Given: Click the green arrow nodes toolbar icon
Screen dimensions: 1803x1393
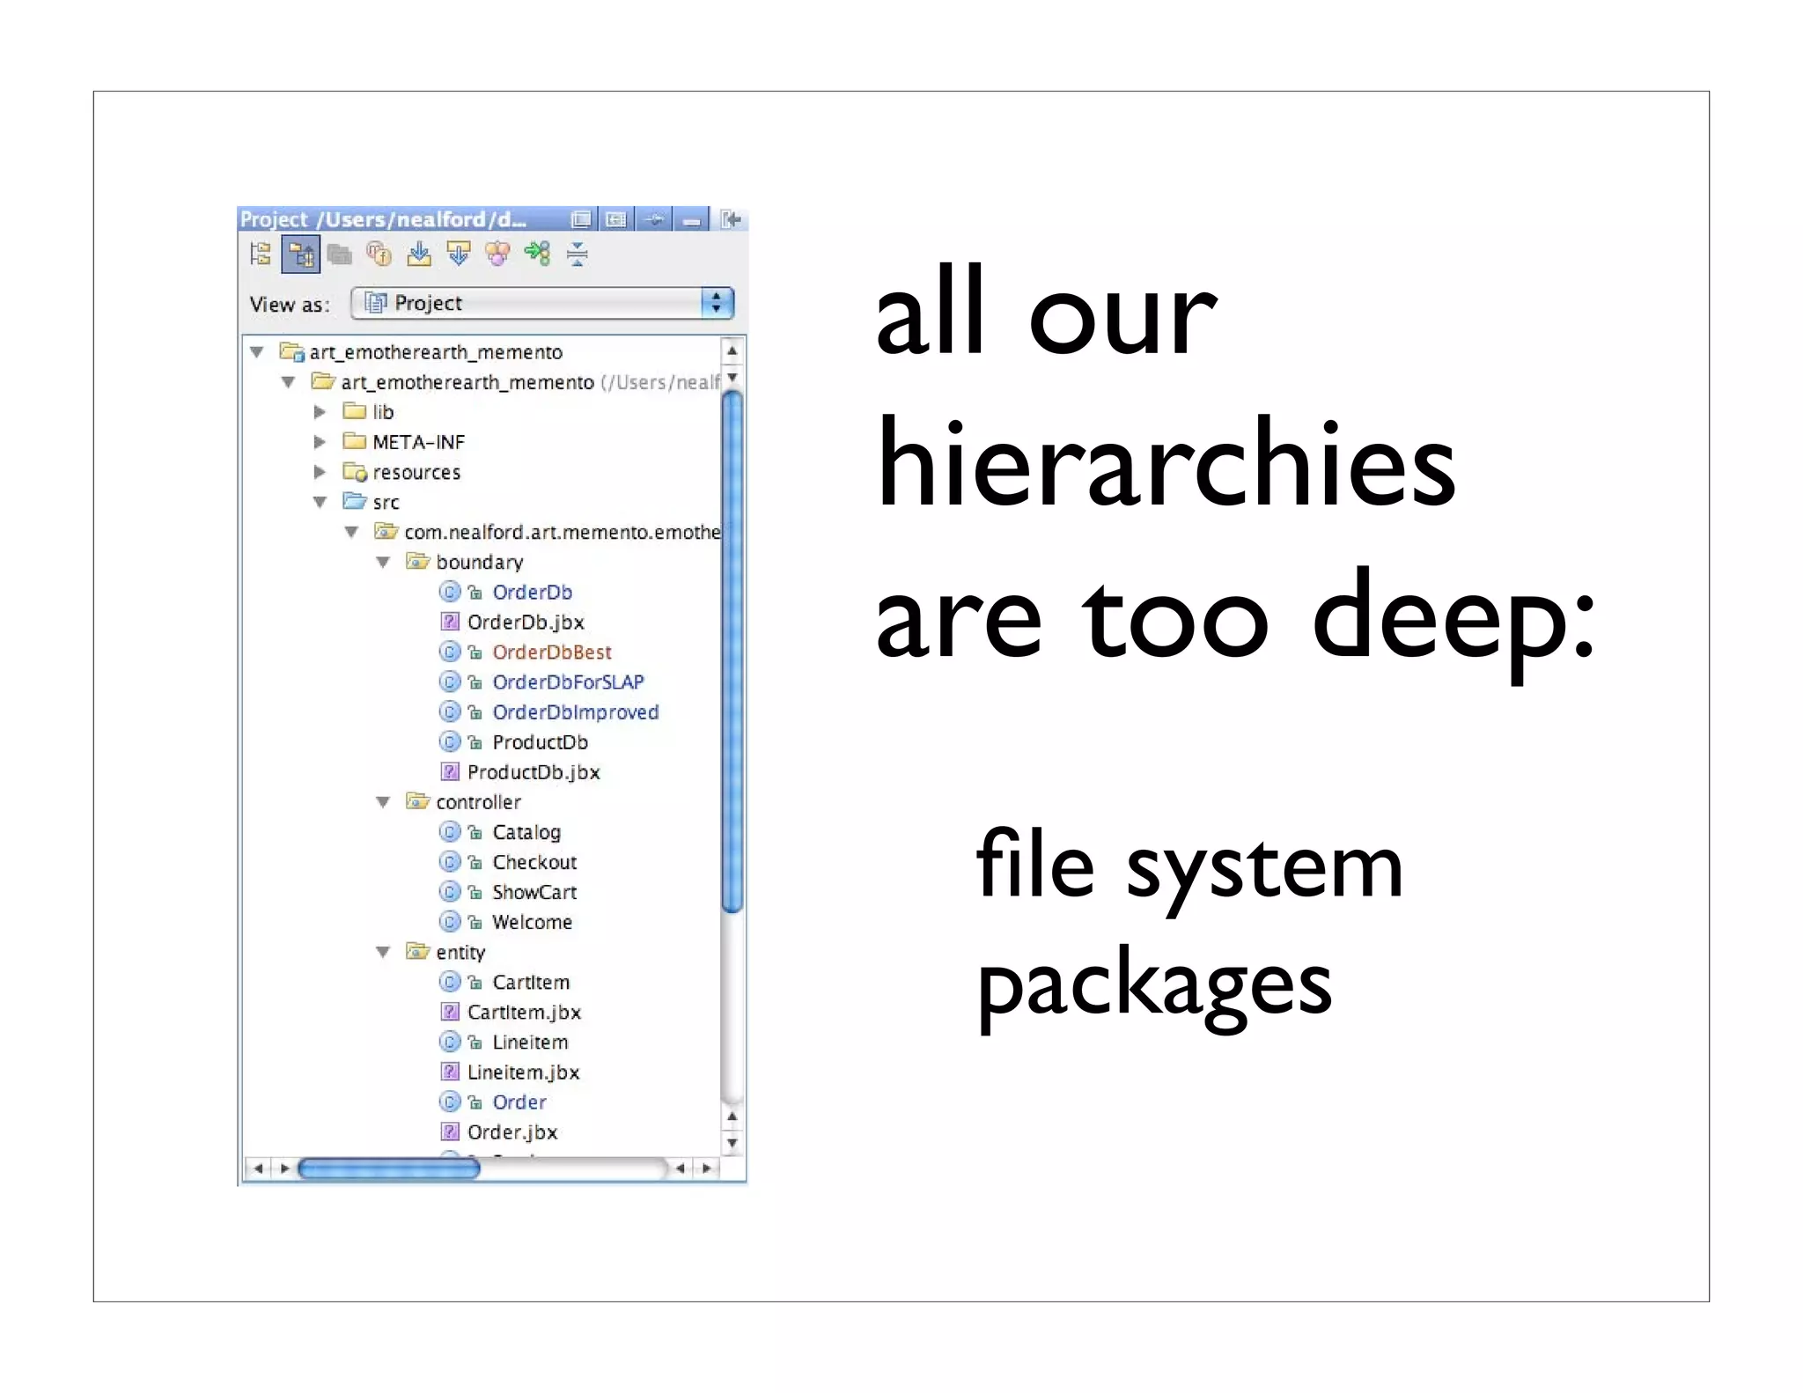Looking at the screenshot, I should (x=537, y=254).
